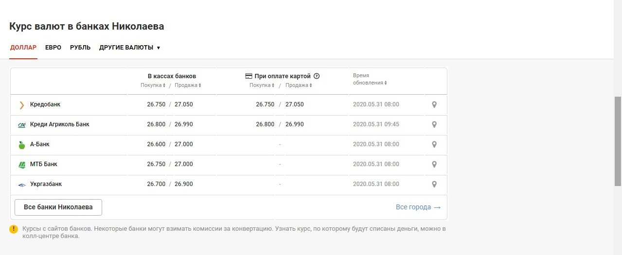Sort card payment rates by Продажа
Image resolution: width=622 pixels, height=255 pixels.
(298, 85)
